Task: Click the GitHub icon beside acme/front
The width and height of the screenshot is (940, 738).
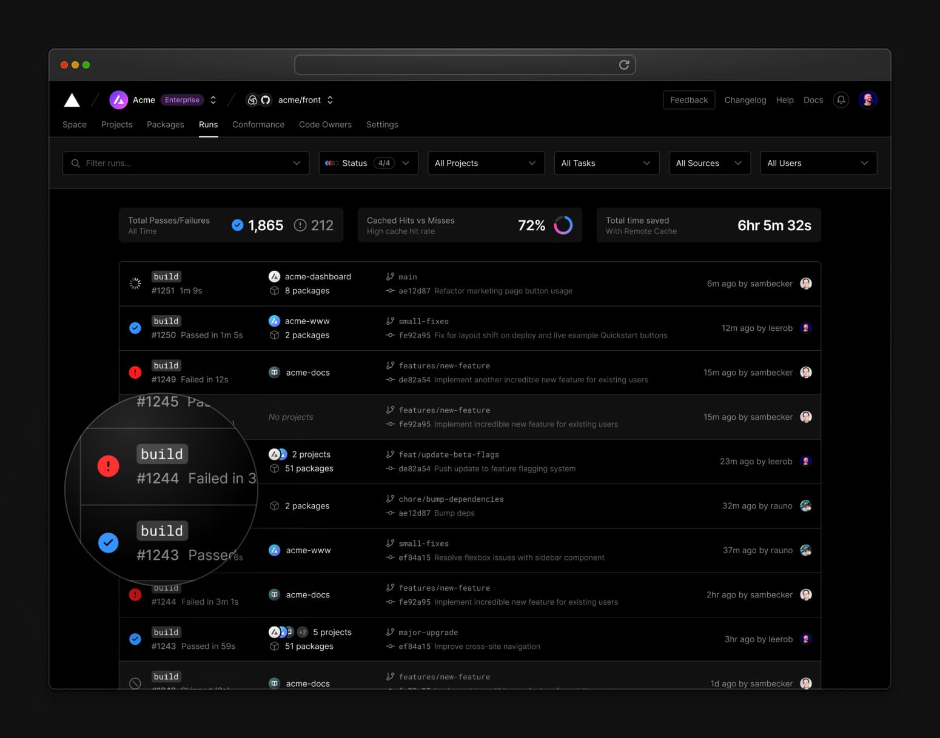Action: [x=266, y=100]
